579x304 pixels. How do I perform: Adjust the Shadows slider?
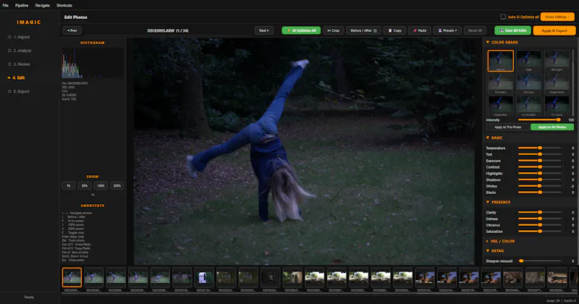tap(539, 180)
